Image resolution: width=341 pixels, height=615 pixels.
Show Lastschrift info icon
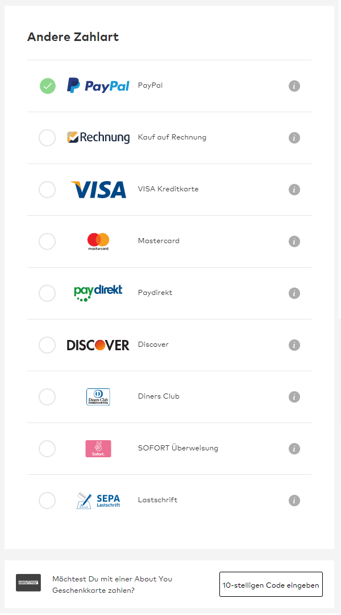[x=294, y=500]
